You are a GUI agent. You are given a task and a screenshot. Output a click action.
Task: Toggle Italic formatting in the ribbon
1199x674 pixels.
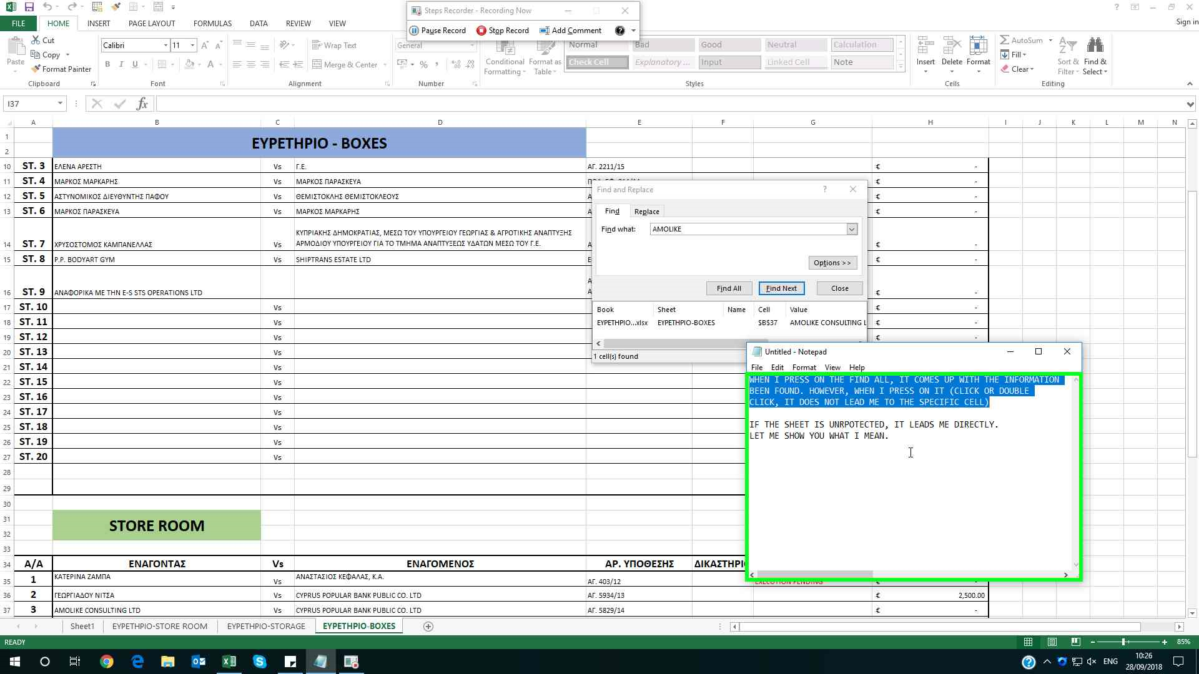pos(121,64)
